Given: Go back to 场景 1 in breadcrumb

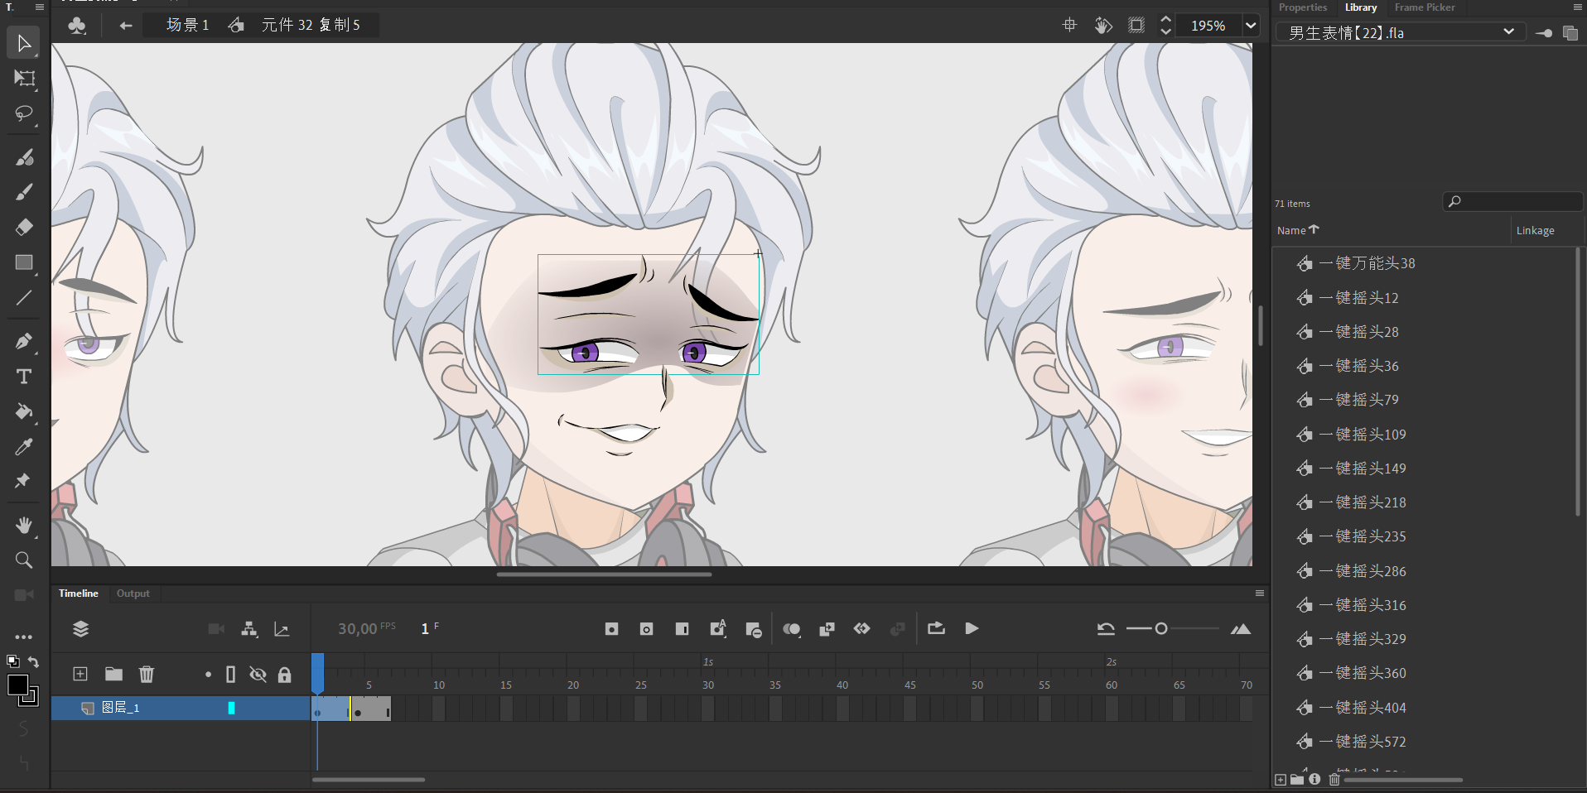Looking at the screenshot, I should click(x=187, y=26).
